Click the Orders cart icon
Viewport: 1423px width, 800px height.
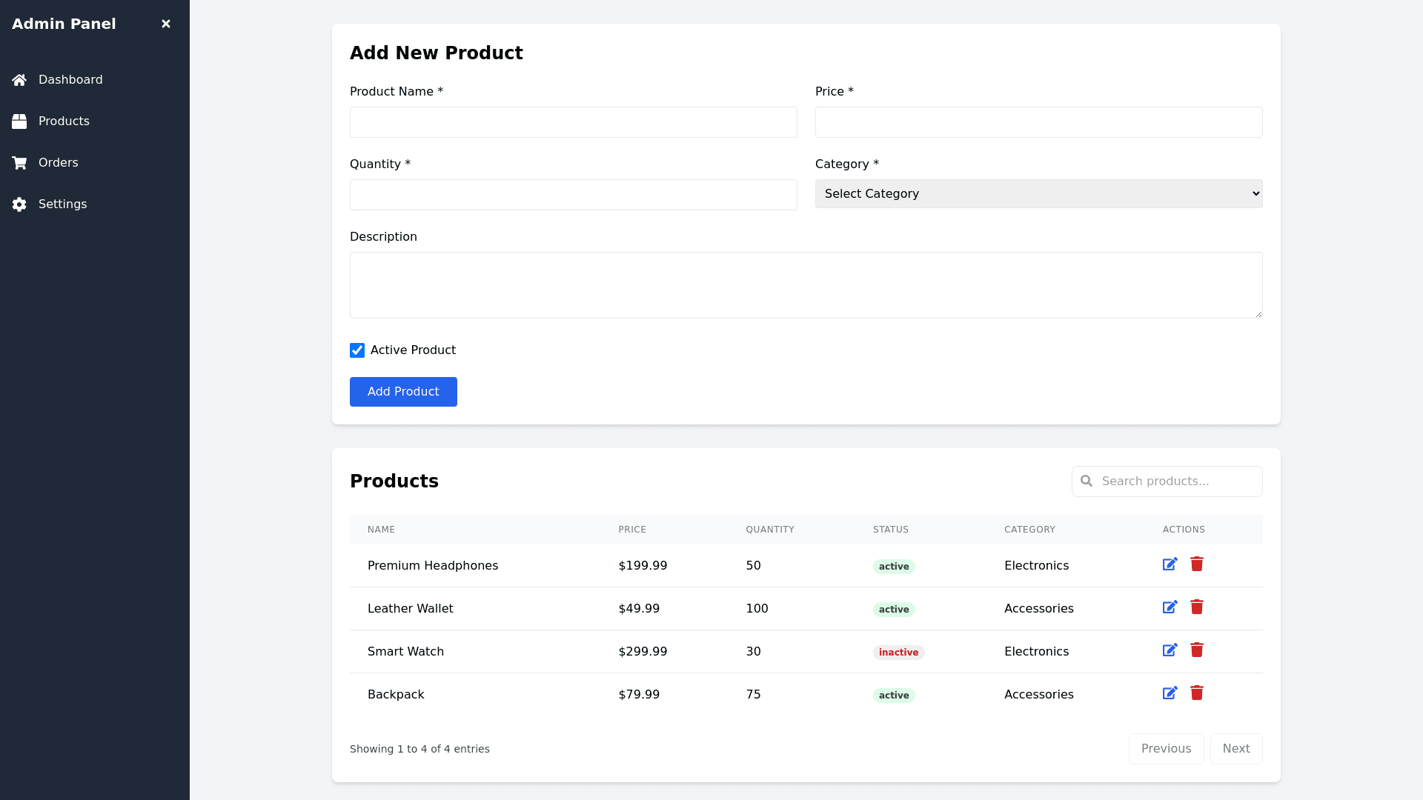19,163
